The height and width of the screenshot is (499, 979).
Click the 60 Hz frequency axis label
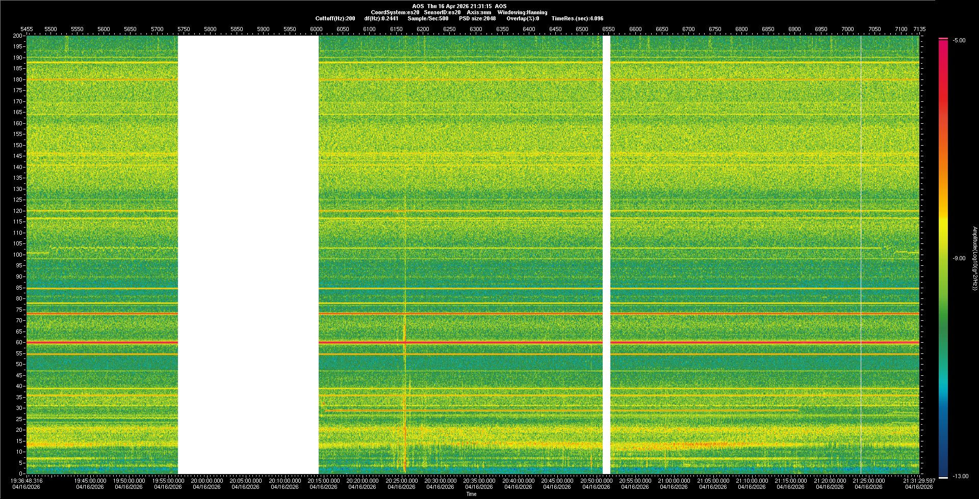tap(18, 342)
